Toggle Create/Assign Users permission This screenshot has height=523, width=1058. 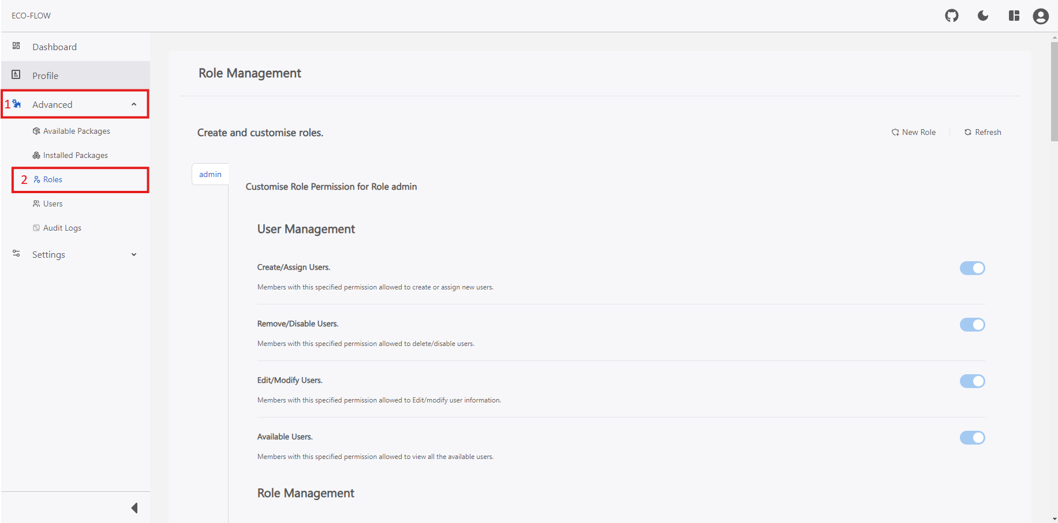(973, 268)
